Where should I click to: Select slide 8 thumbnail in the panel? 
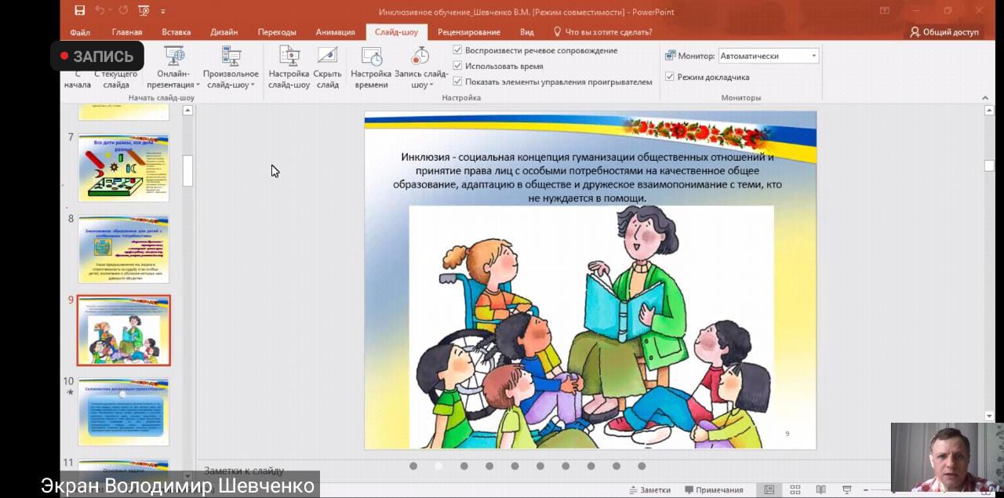coord(123,249)
